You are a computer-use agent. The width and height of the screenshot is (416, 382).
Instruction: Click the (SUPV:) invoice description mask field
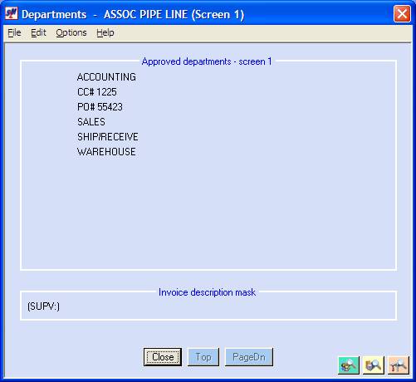coord(208,306)
